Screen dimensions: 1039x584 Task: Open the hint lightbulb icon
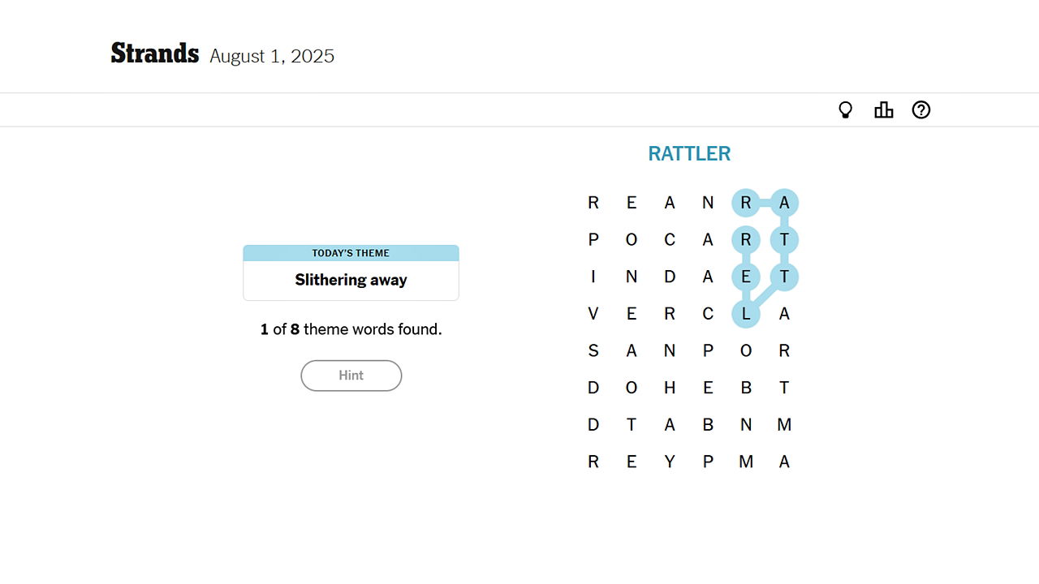(x=845, y=110)
